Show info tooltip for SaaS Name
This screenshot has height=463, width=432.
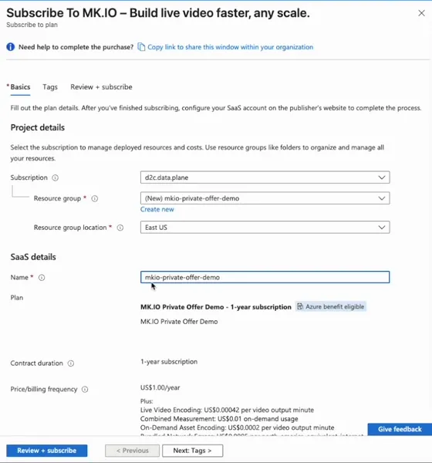click(x=42, y=278)
